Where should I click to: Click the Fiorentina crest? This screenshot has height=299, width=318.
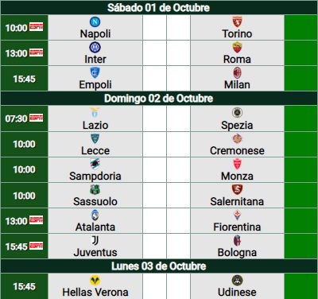[x=237, y=216]
